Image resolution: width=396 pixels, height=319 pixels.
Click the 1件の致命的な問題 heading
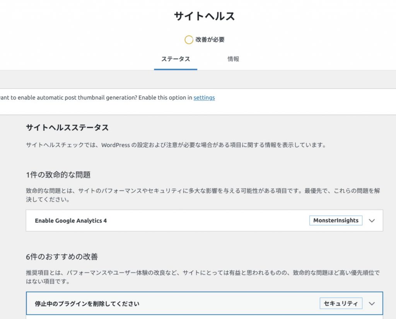tap(59, 175)
